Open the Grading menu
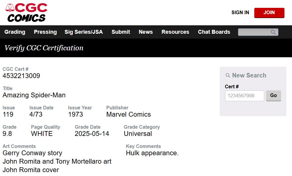 pos(15,32)
